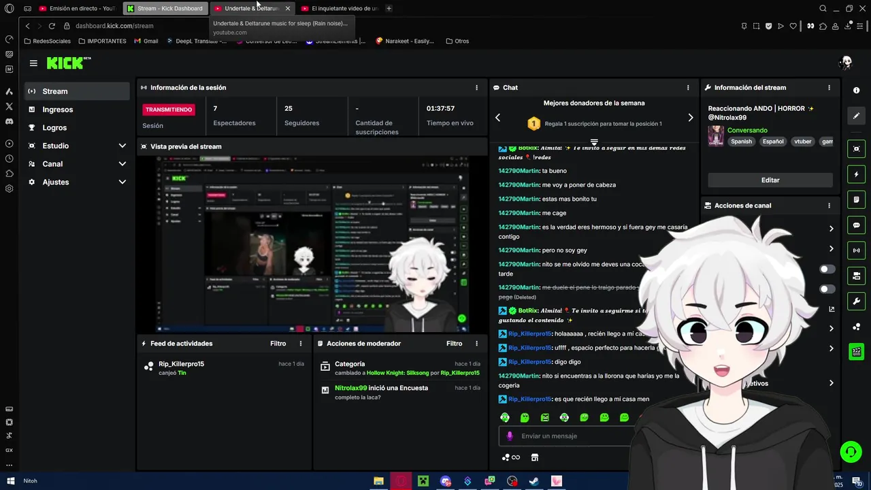871x490 pixels.
Task: Click the external link chart icon in channel actions
Action: pyautogui.click(x=832, y=309)
